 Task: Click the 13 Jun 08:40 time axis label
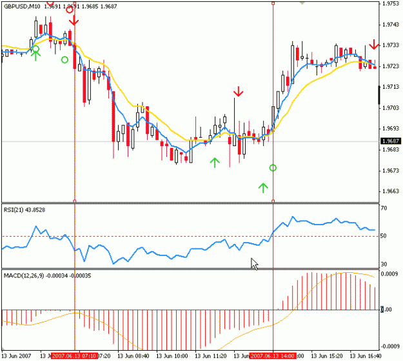[x=133, y=356]
